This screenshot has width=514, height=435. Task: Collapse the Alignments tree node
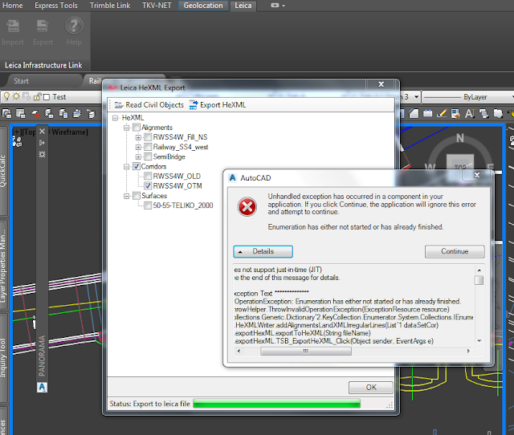tap(127, 128)
